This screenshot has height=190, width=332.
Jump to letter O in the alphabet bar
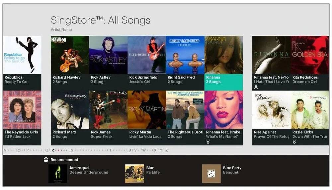point(19,150)
